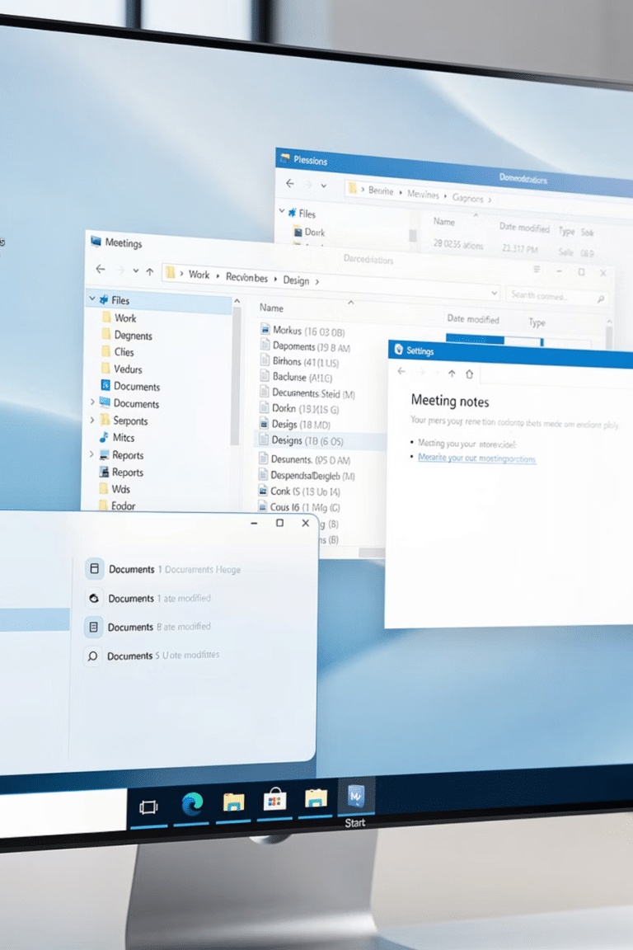
Task: Sort by Name column in Plessions window
Action: [444, 222]
